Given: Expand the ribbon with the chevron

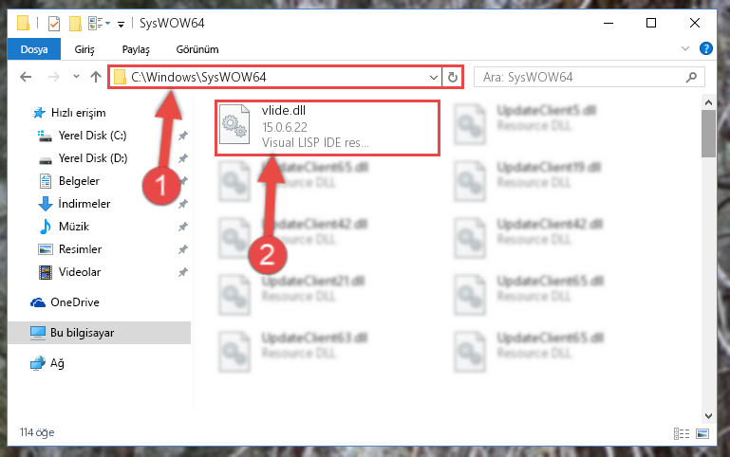Looking at the screenshot, I should pos(684,48).
